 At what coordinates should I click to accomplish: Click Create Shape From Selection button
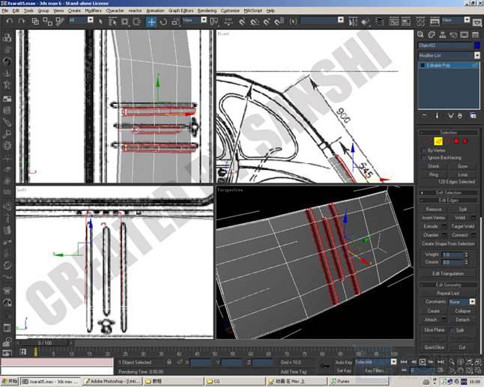[x=448, y=243]
